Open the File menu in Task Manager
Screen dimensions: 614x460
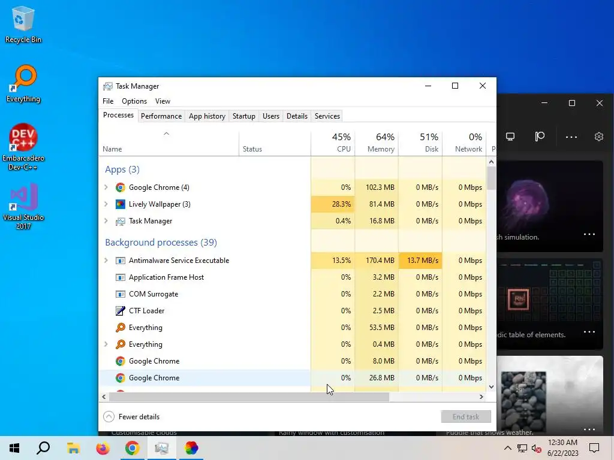coord(108,101)
